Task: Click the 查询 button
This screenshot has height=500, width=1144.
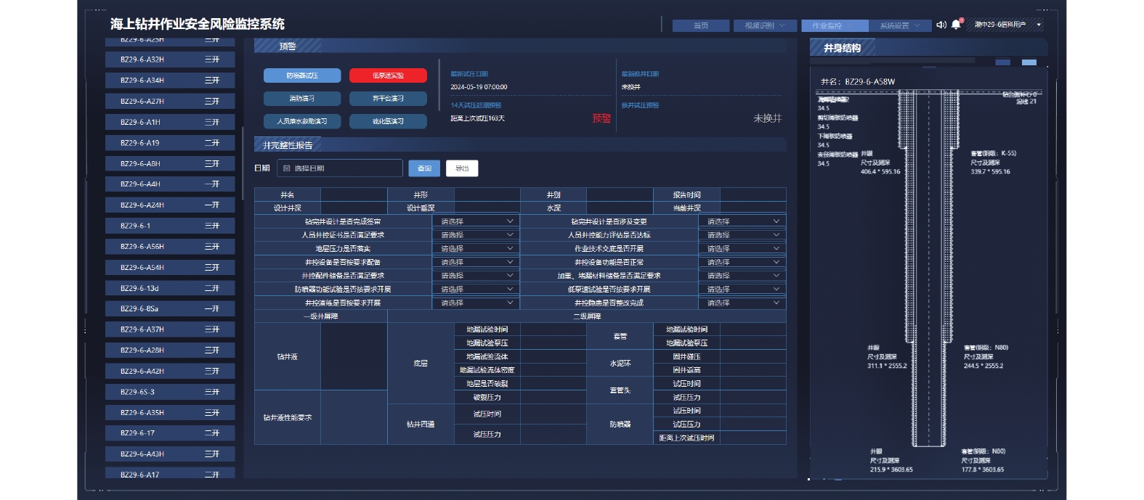Action: [x=424, y=168]
